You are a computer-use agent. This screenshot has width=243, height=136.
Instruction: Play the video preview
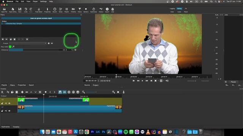point(142,80)
